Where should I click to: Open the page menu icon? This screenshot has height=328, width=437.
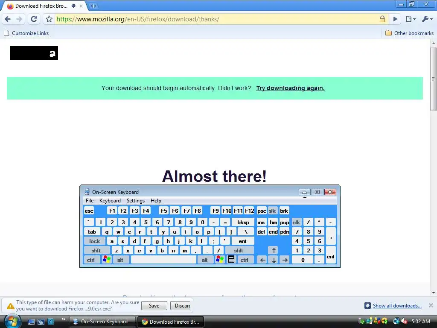pos(411,19)
